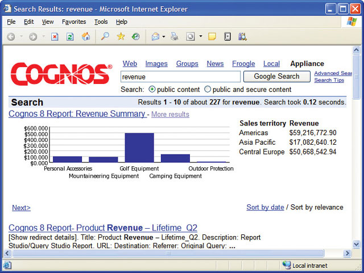Click the More results link
This screenshot has height=273, width=364.
click(x=170, y=114)
